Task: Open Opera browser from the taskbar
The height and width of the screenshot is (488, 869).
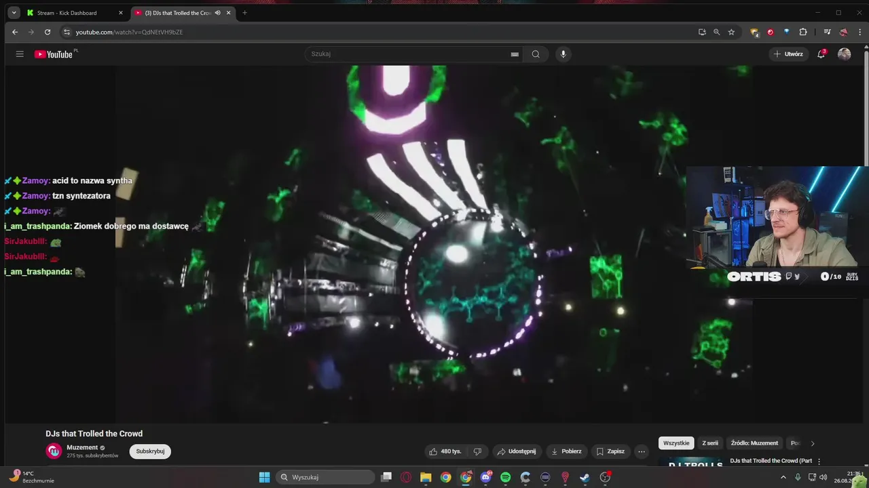Action: point(406,477)
